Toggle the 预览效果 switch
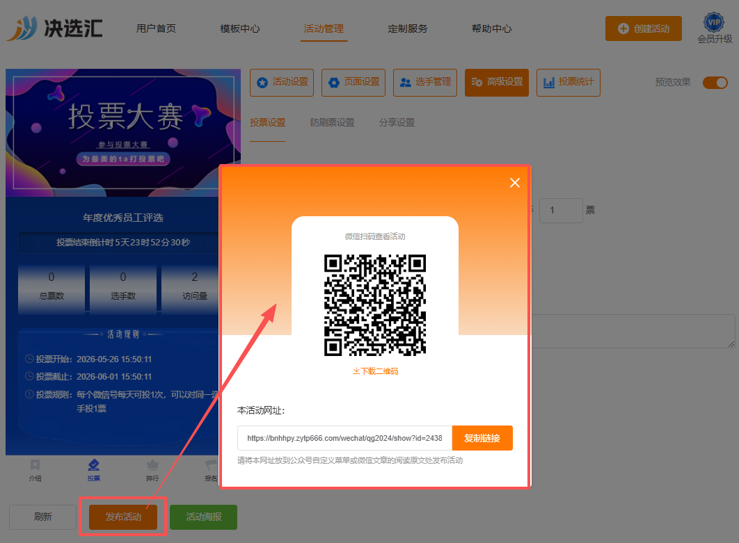739x543 pixels. (x=715, y=83)
